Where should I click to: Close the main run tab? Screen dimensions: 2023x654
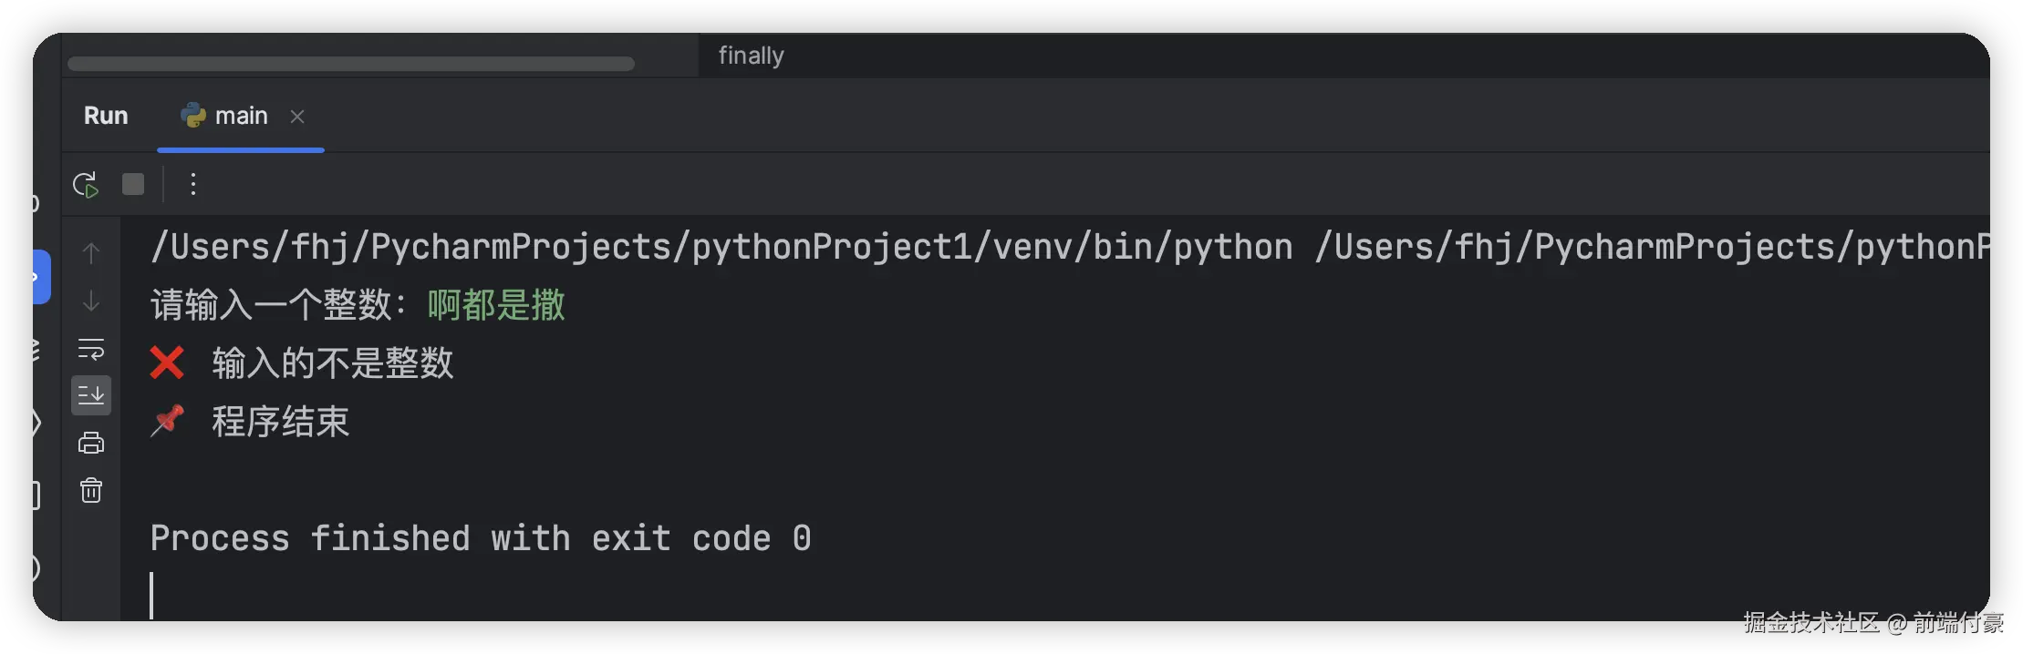(297, 117)
